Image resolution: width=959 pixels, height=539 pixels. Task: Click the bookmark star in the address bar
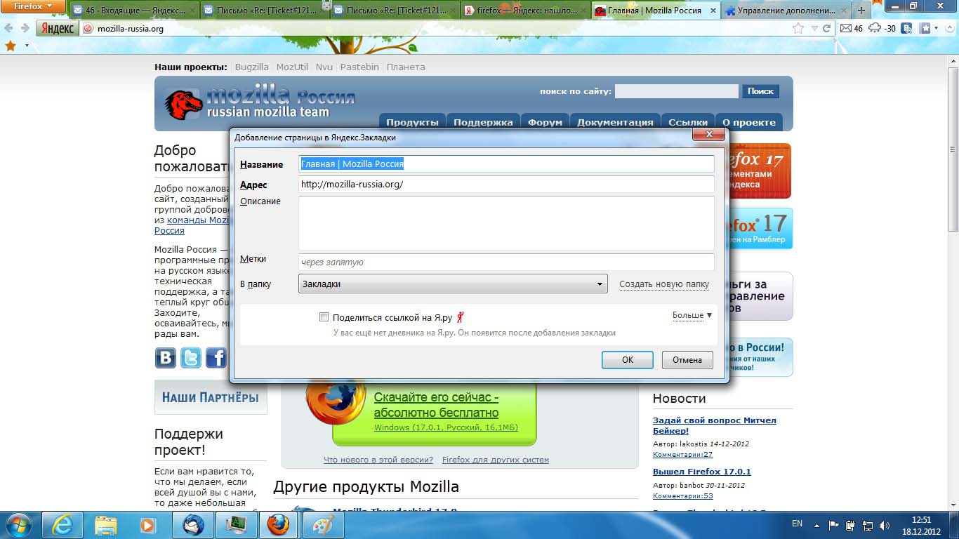(x=798, y=28)
